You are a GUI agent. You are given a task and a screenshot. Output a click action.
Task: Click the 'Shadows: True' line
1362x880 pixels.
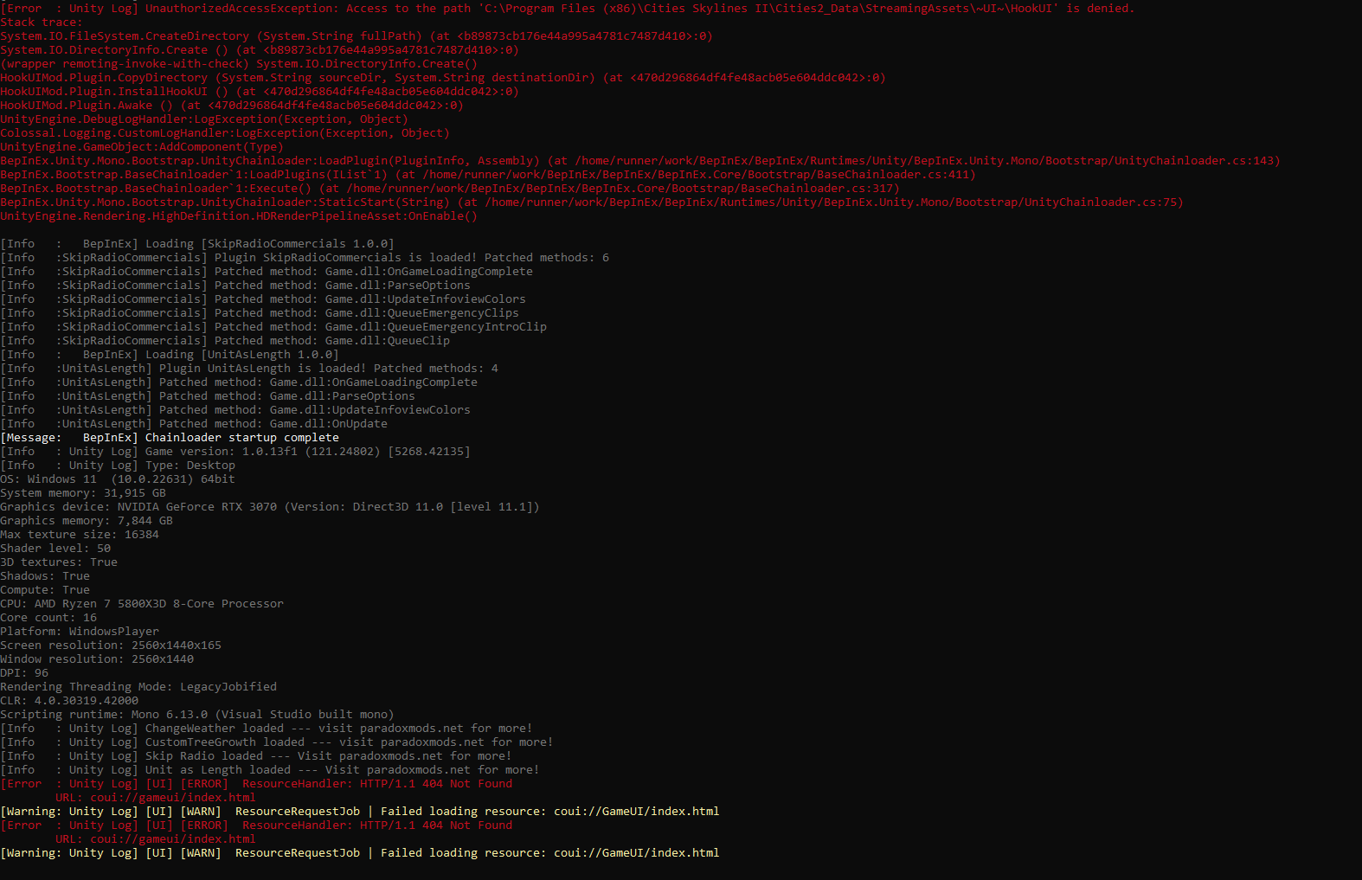coord(45,576)
